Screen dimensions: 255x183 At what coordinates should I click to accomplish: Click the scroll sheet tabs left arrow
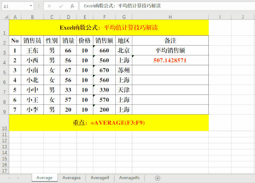point(9,178)
